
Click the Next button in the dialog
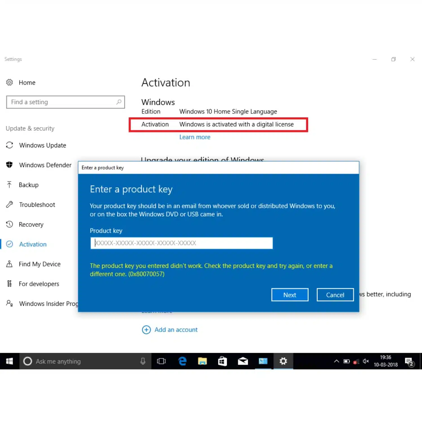tap(290, 295)
